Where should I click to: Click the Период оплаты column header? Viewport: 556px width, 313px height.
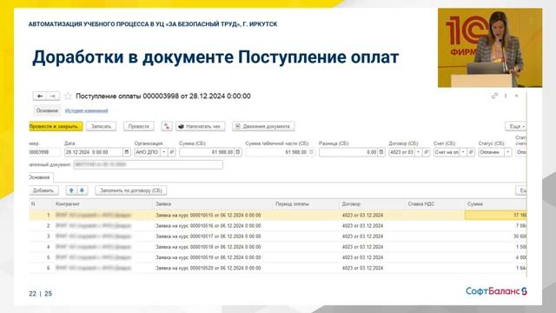(306, 204)
